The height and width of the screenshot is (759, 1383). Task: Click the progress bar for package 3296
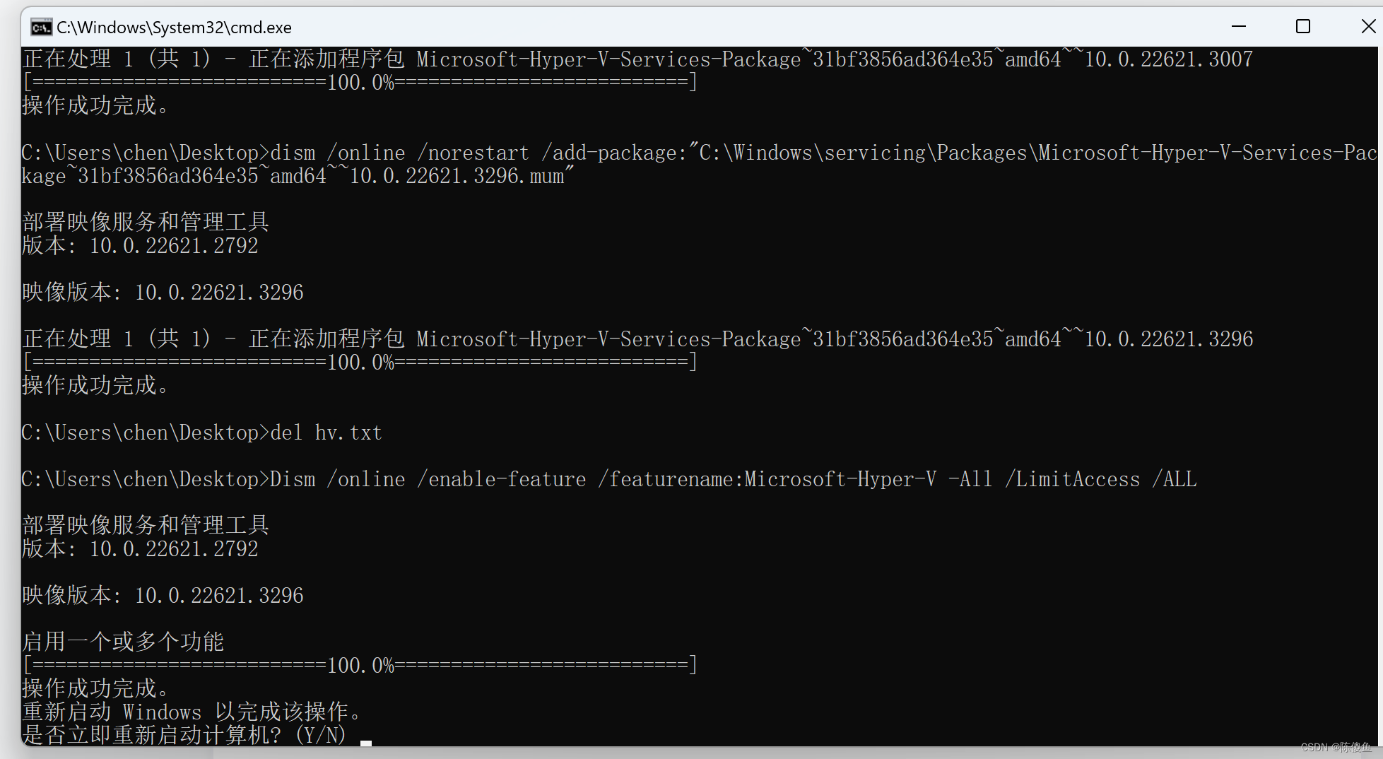click(360, 362)
